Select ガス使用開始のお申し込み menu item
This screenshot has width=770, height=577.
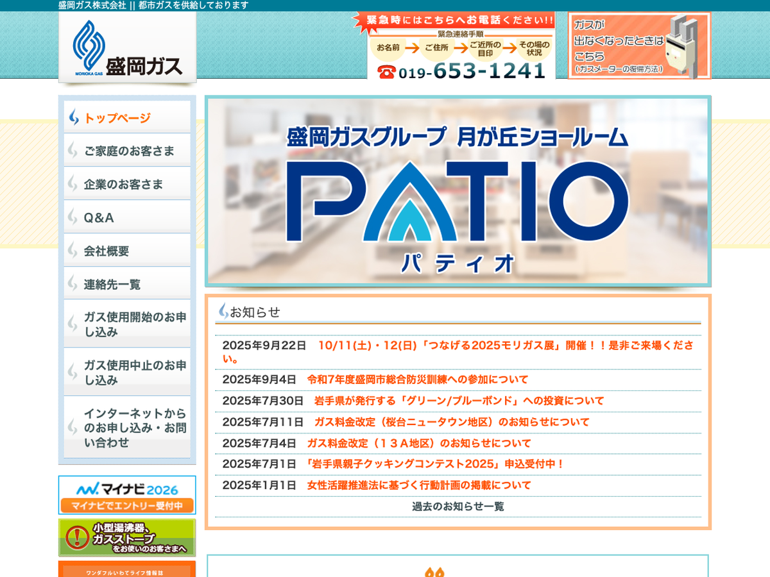click(x=127, y=324)
